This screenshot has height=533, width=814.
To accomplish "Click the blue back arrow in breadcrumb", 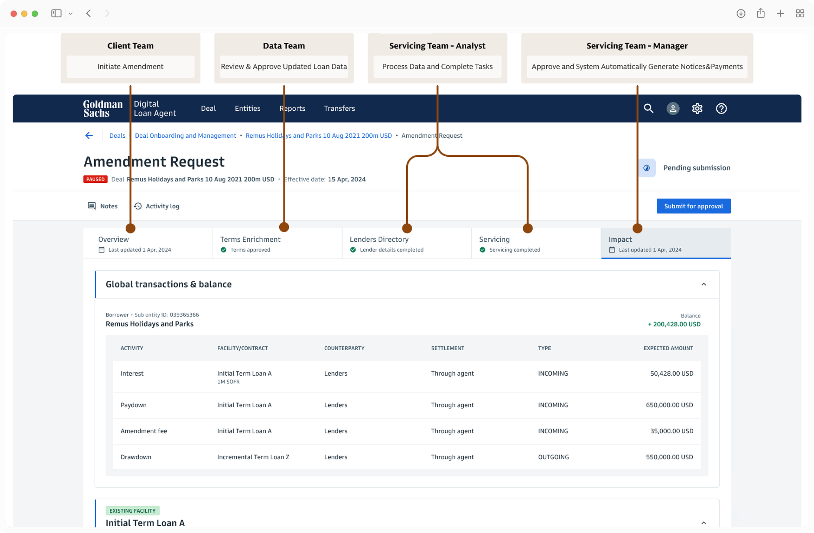I will coord(89,135).
